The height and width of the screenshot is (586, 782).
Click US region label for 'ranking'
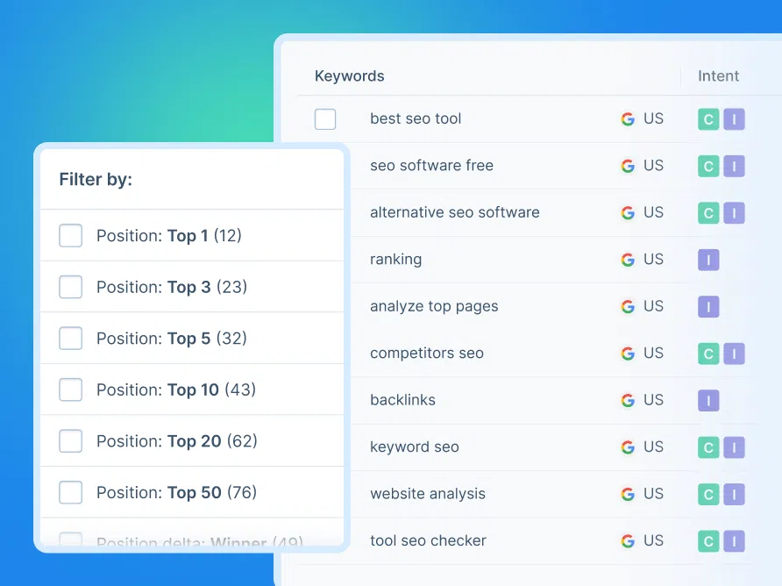[x=653, y=260]
